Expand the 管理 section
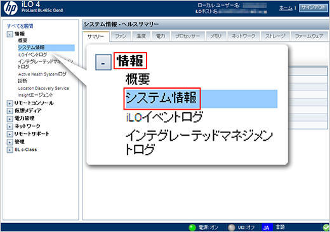This screenshot has height=232, width=330. pos(10,142)
